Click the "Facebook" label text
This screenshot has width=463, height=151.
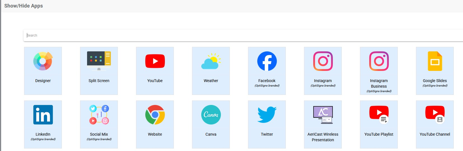tap(267, 81)
